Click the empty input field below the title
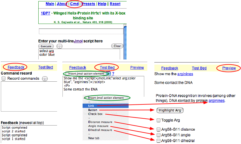This screenshot has width=241, height=144. point(81,31)
